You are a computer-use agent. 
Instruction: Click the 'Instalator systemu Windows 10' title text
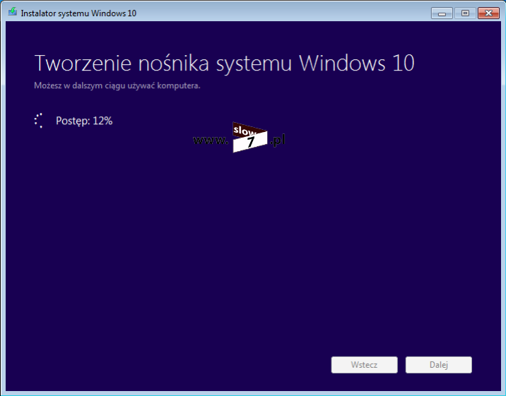[78, 13]
